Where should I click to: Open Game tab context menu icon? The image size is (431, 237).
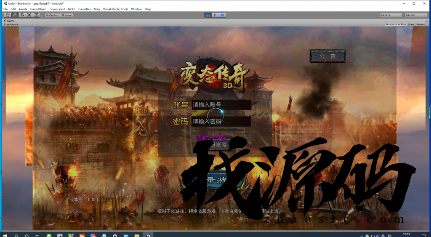coord(427,21)
